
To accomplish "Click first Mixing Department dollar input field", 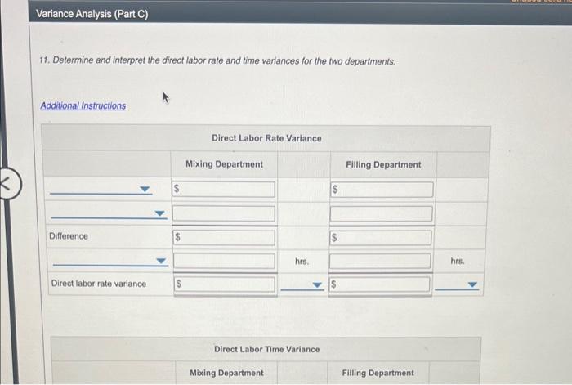I will click(223, 190).
